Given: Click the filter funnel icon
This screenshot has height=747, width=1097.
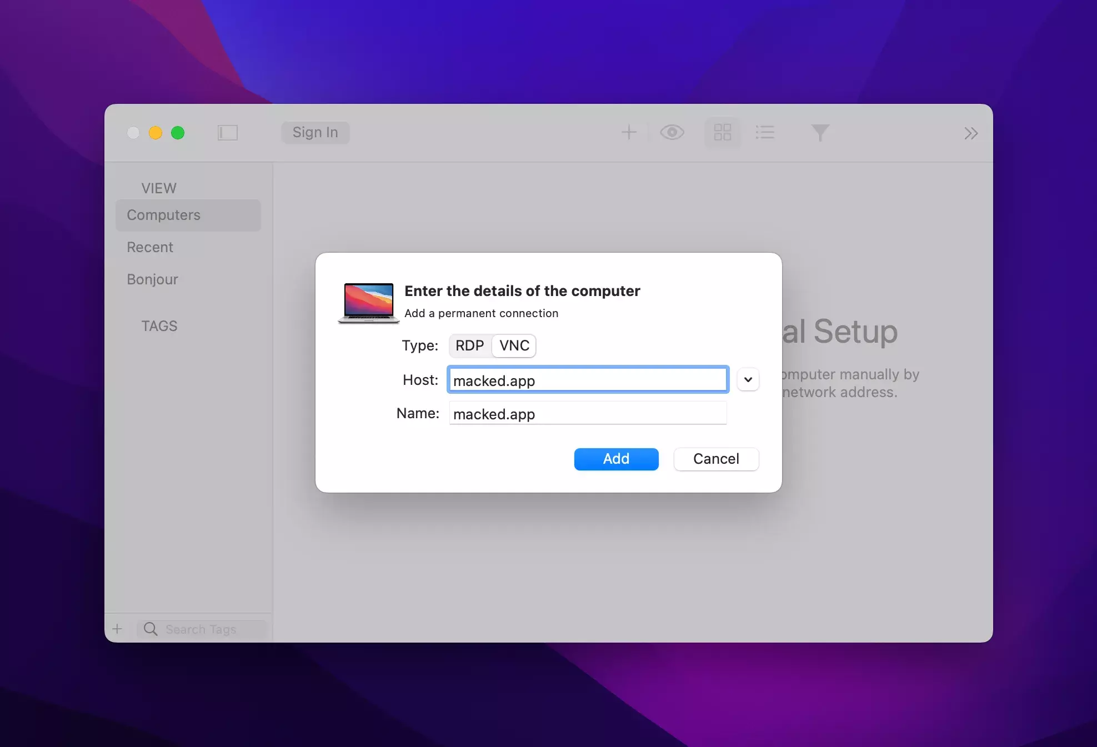Looking at the screenshot, I should pyautogui.click(x=820, y=132).
